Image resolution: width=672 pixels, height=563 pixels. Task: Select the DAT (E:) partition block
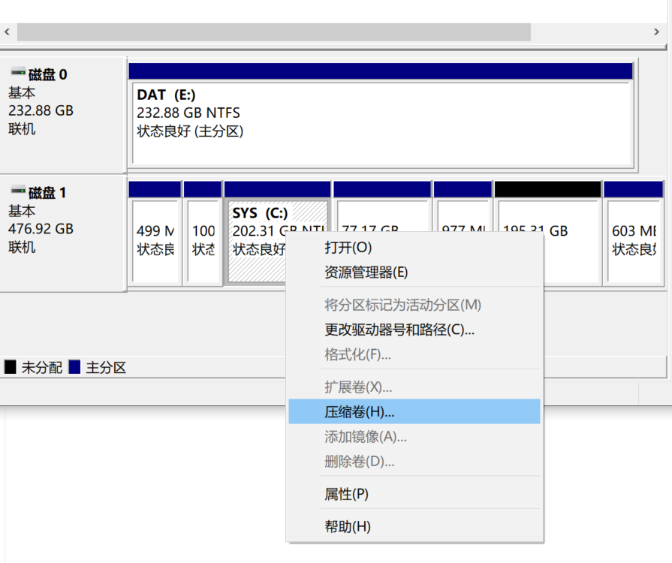(381, 114)
